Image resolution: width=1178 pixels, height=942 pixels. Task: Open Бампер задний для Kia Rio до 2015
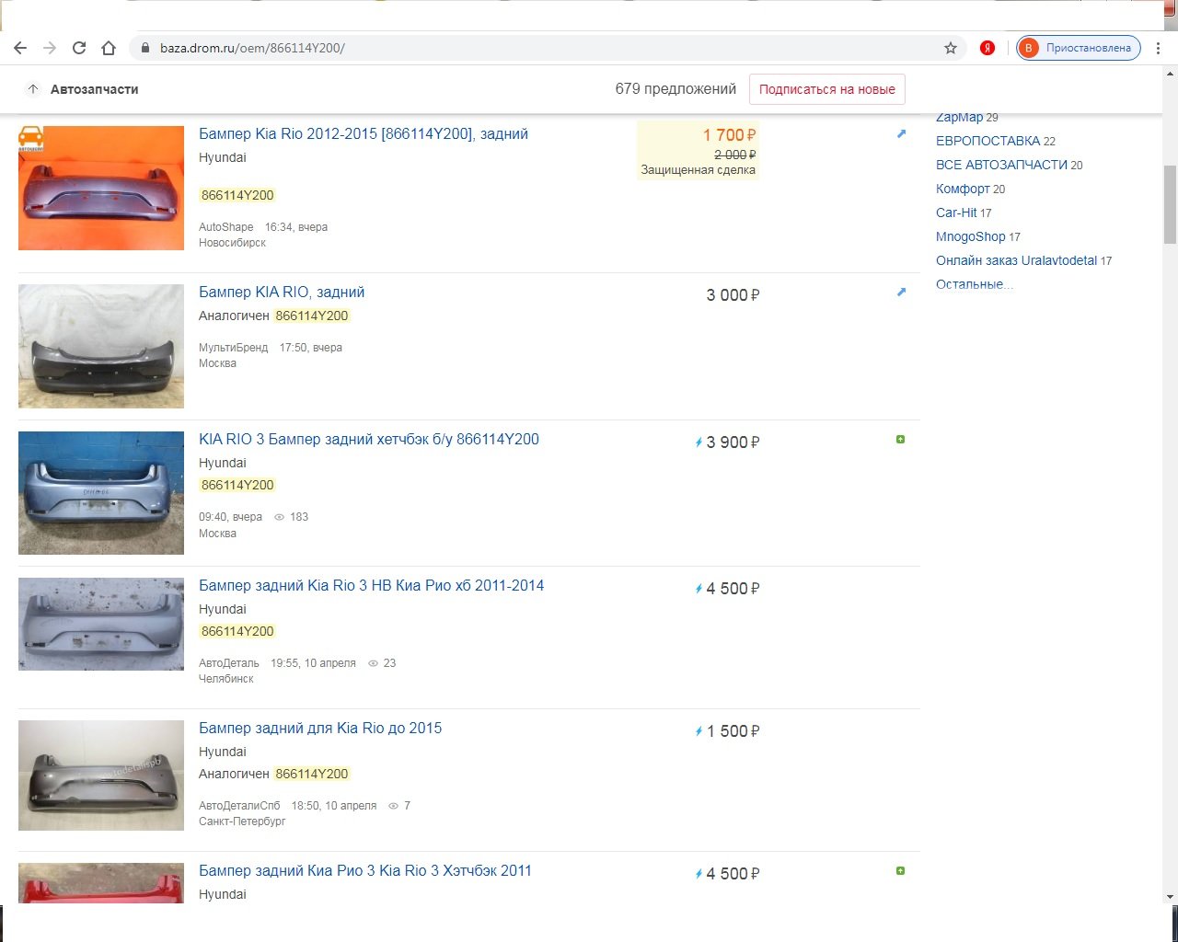pyautogui.click(x=320, y=729)
